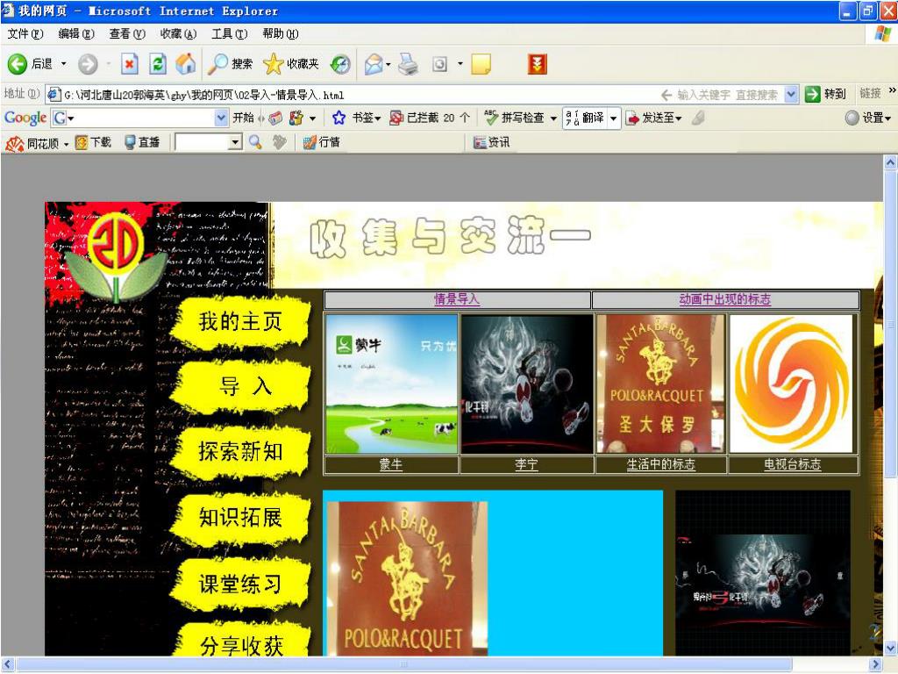Open 情景导入 link
Image resolution: width=898 pixels, height=674 pixels.
point(456,299)
